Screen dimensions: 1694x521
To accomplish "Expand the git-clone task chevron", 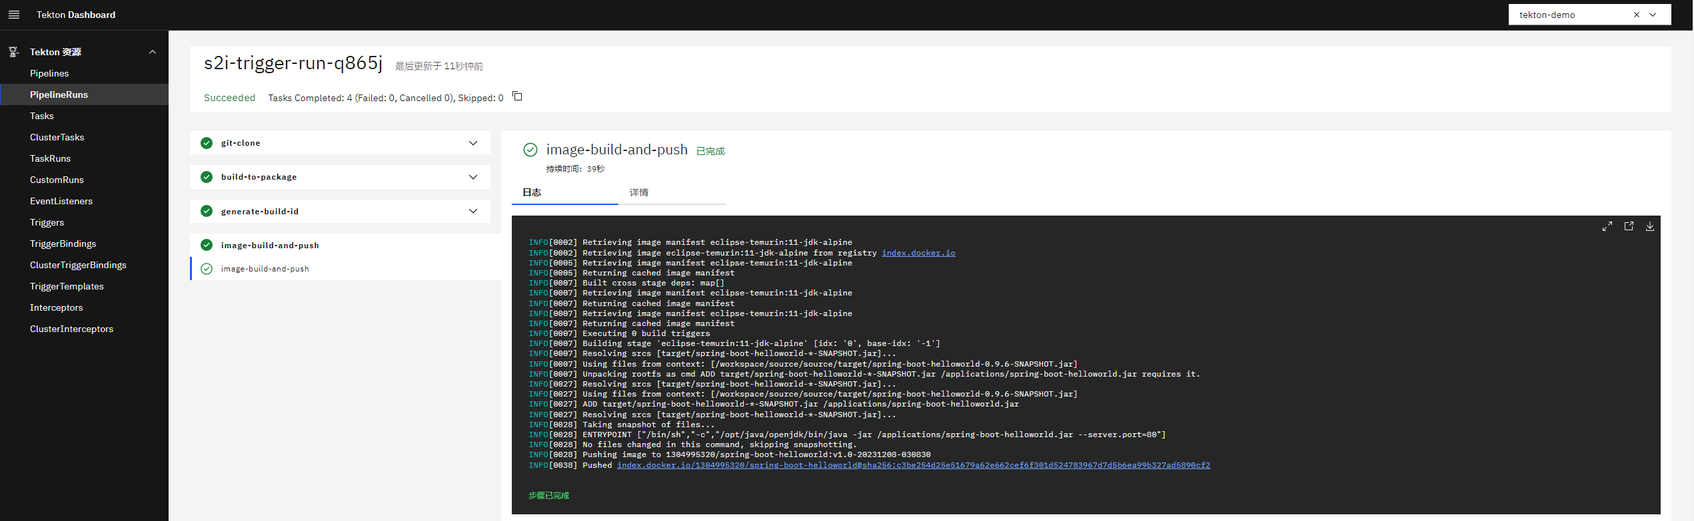I will coord(473,143).
